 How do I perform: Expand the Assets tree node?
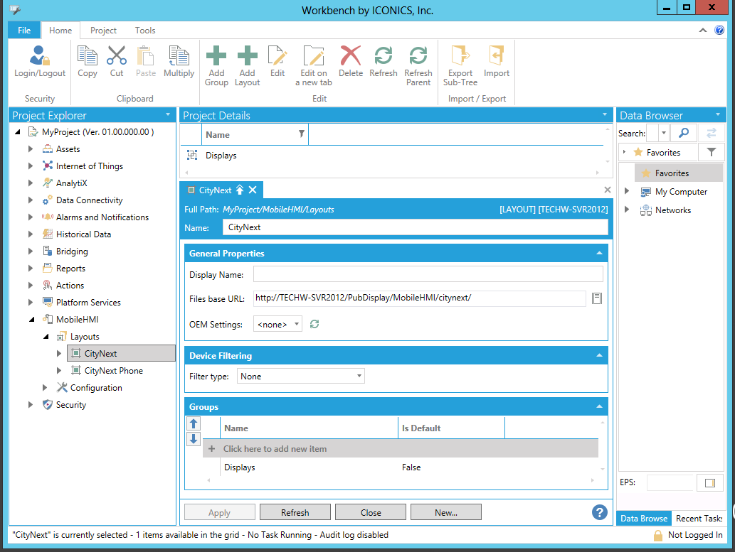pyautogui.click(x=31, y=149)
